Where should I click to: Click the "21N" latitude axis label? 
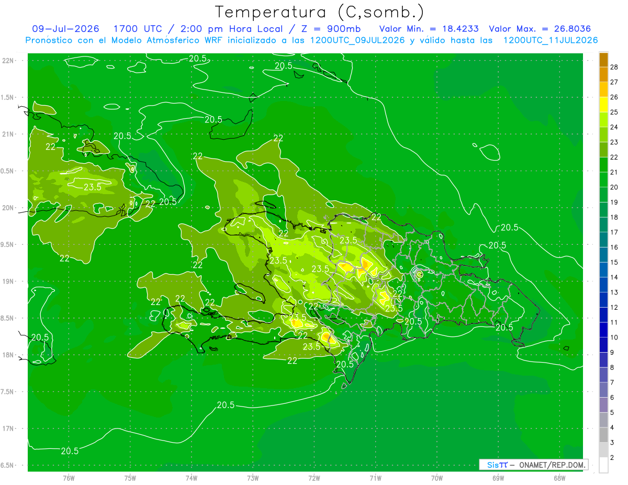[x=8, y=134]
